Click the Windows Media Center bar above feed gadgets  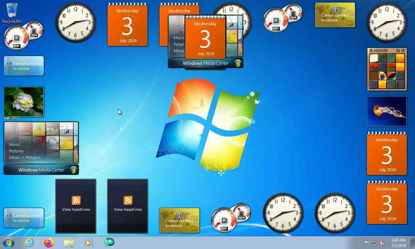coord(41,170)
